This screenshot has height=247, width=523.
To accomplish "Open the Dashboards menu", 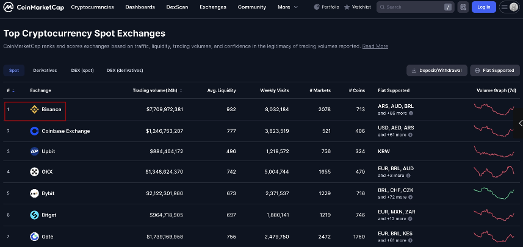I will (140, 7).
